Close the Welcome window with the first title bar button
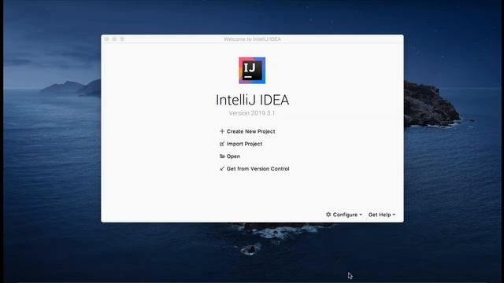Screen dimensions: 504x283 (107, 39)
